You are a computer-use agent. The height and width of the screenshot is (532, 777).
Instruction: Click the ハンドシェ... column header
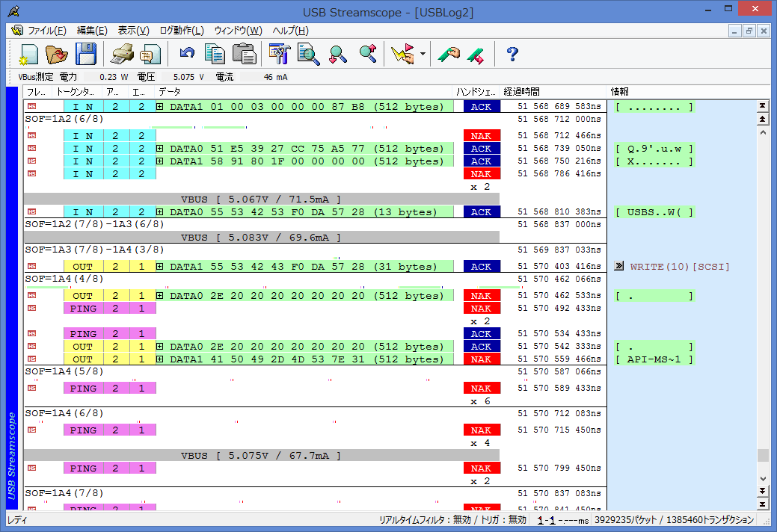coord(476,92)
